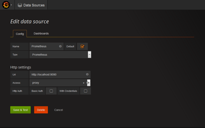Enable the Basic Auth checkbox

51,91
